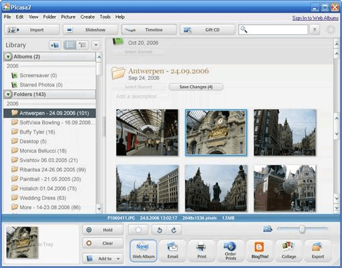Open the Help menu

[120, 17]
